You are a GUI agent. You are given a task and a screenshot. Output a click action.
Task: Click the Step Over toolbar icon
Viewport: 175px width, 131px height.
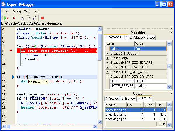pos(28,18)
